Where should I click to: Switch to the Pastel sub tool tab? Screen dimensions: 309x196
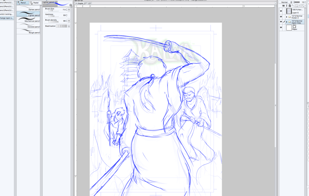coord(35,2)
